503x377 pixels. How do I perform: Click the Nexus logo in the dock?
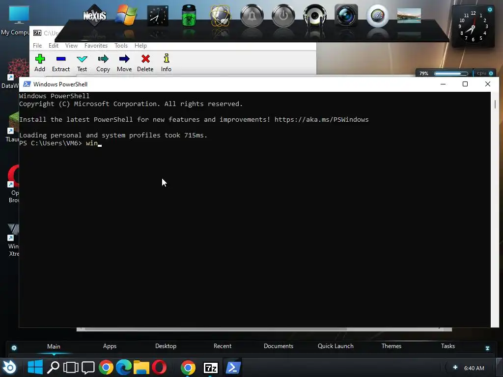pos(94,15)
